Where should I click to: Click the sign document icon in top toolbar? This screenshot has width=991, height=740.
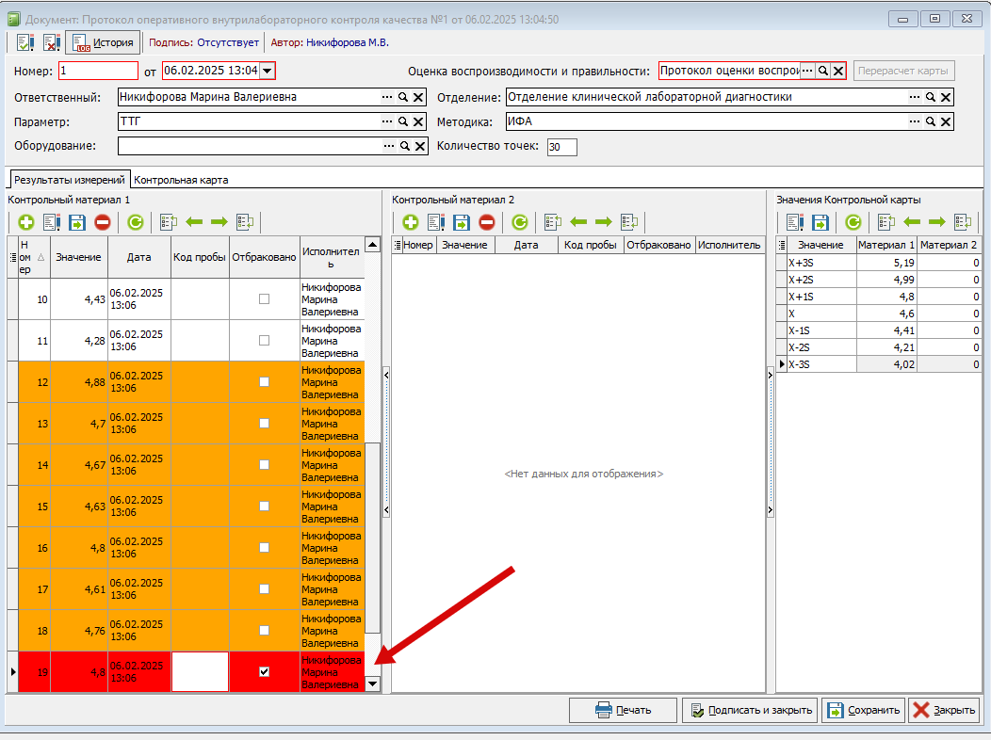[x=25, y=43]
